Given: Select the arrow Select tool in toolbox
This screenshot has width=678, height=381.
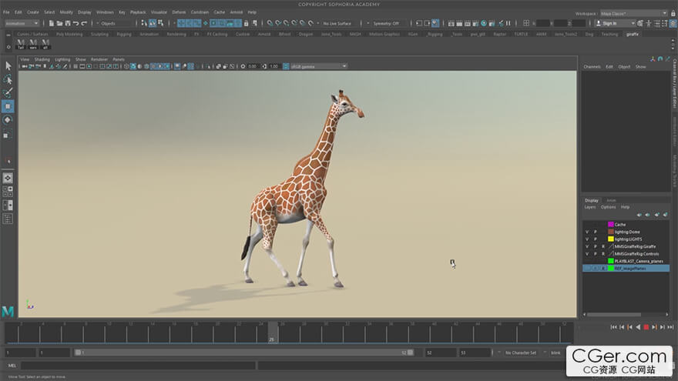Looking at the screenshot, I should (x=8, y=65).
